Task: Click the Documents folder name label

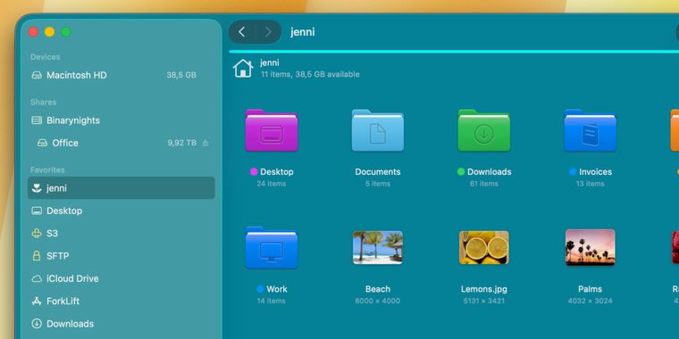Action: pyautogui.click(x=378, y=172)
